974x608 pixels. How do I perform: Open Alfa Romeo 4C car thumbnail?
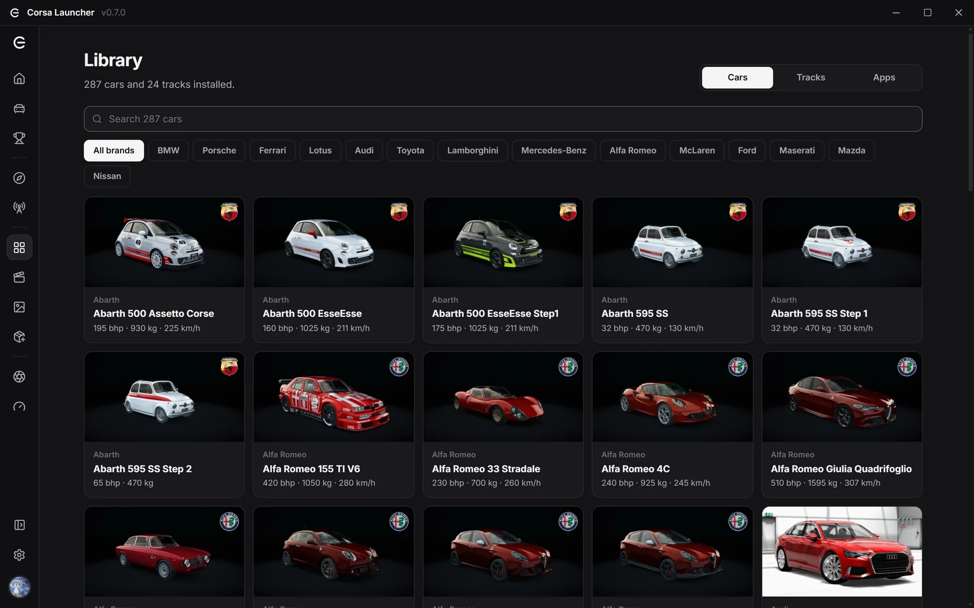[672, 397]
